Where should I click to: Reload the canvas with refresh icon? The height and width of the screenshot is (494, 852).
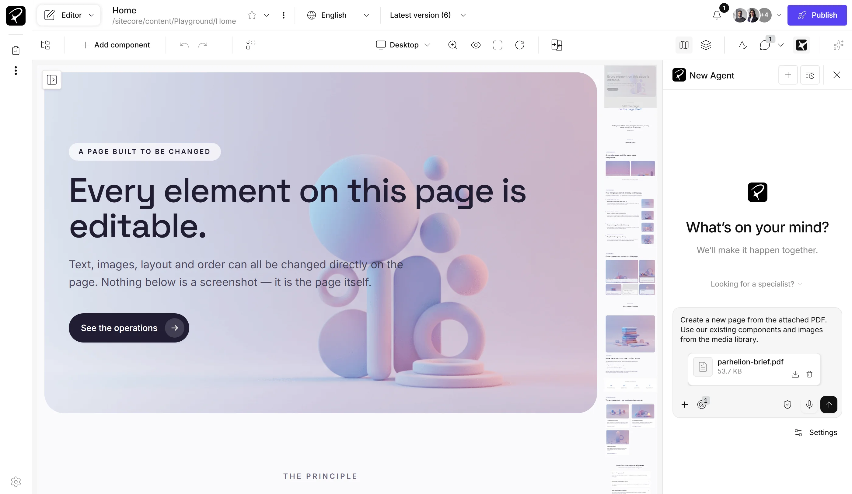[520, 45]
